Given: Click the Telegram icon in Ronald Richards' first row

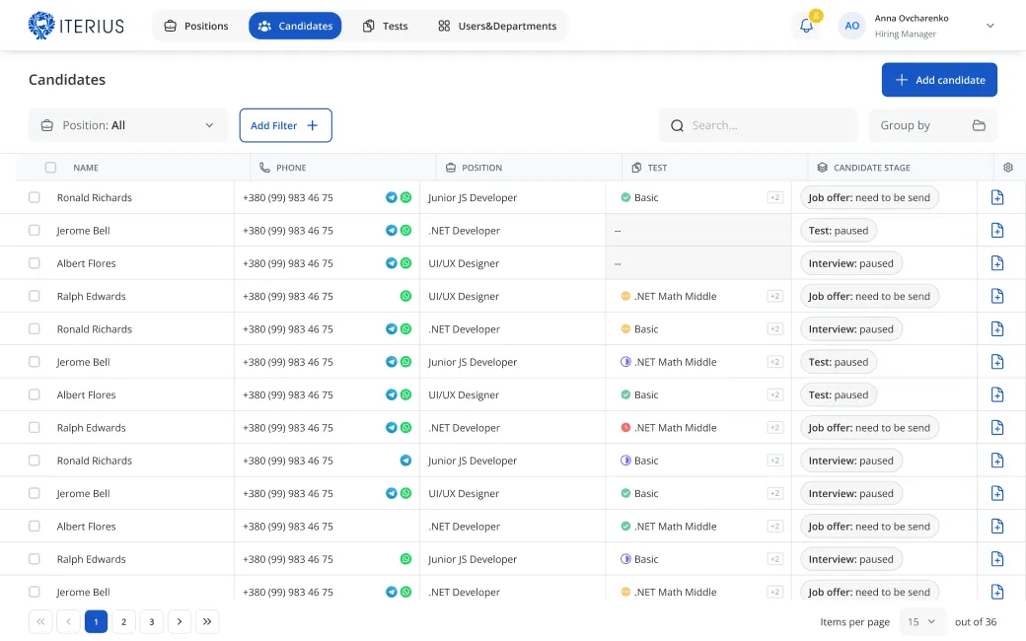Looking at the screenshot, I should pos(392,198).
